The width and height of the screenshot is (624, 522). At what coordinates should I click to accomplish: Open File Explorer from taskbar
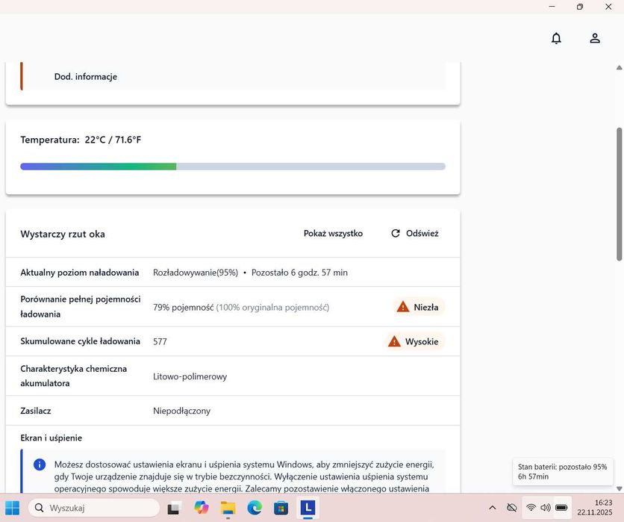coord(228,508)
